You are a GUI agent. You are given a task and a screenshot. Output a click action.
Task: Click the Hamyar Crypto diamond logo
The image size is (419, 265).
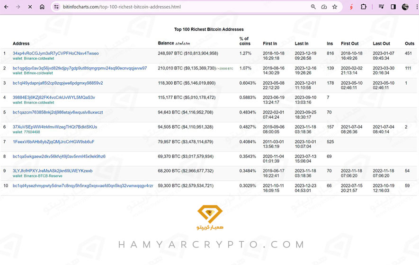[209, 216]
